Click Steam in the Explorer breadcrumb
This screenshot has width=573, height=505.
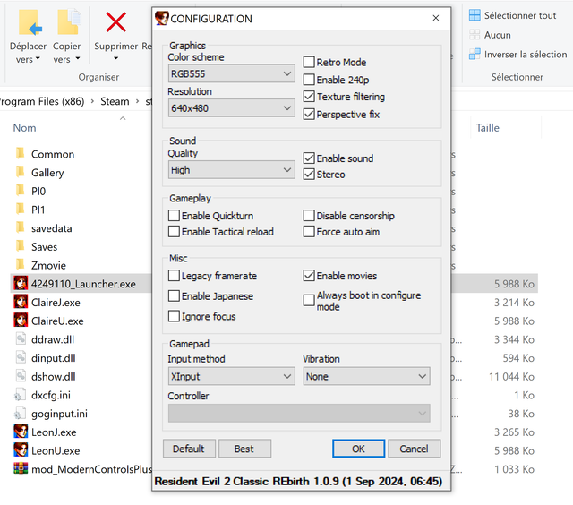pyautogui.click(x=115, y=101)
